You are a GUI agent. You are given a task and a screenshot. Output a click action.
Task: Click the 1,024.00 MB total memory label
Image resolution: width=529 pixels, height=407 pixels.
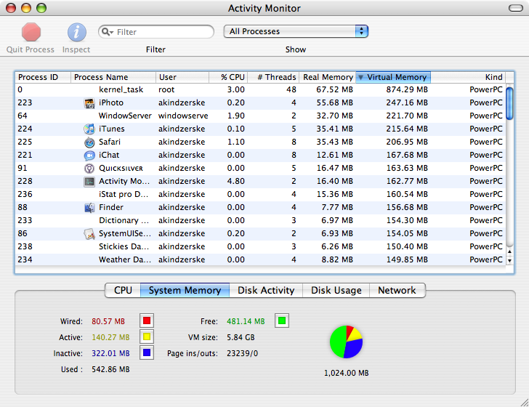click(x=347, y=373)
